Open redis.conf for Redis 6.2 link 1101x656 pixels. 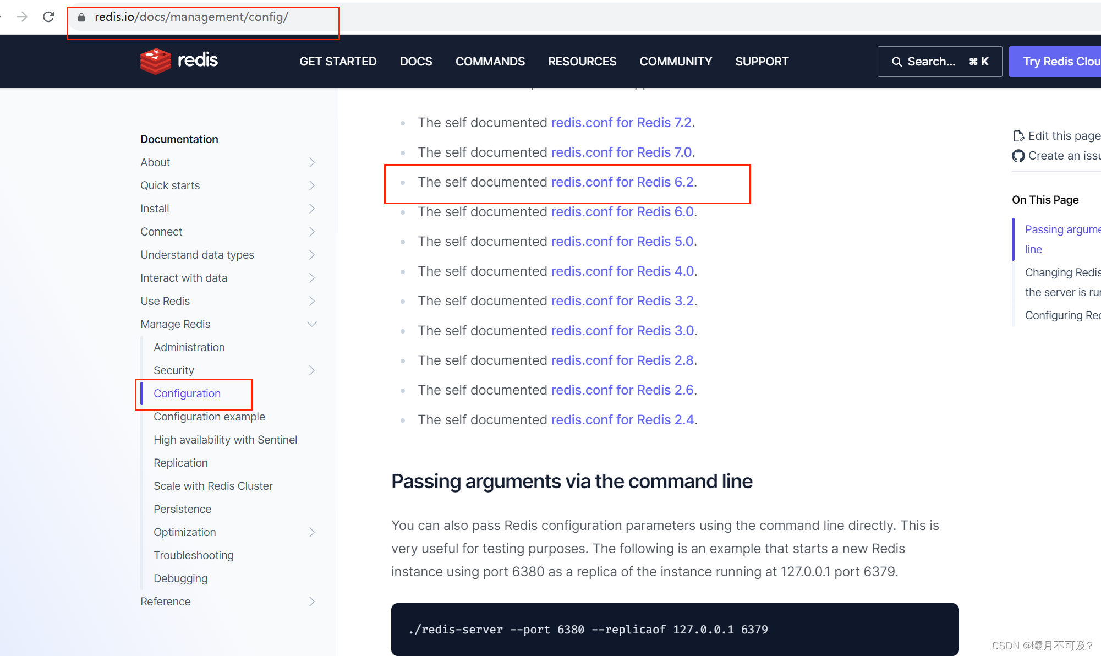[x=622, y=182]
